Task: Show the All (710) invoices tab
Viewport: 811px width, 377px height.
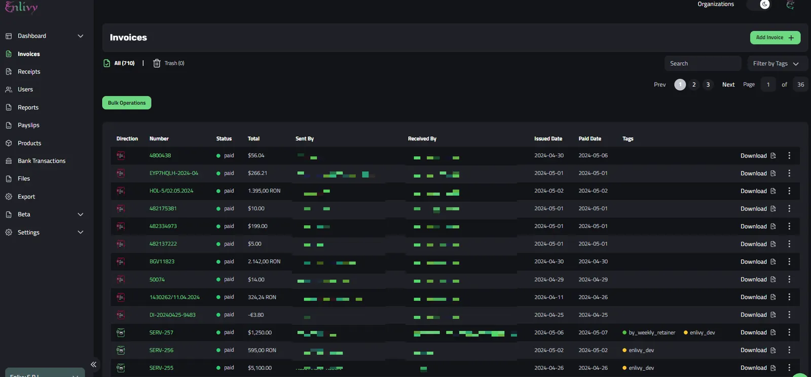Action: point(124,63)
